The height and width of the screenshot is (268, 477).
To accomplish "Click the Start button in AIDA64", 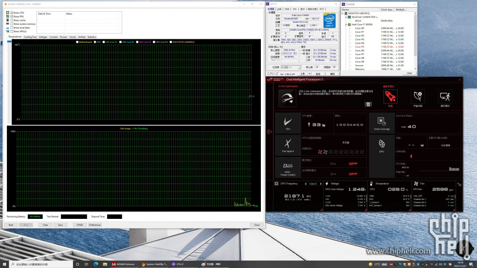I will click(x=11, y=225).
